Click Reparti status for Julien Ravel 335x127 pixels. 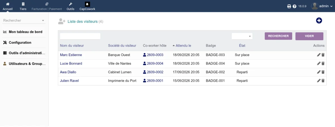[242, 81]
